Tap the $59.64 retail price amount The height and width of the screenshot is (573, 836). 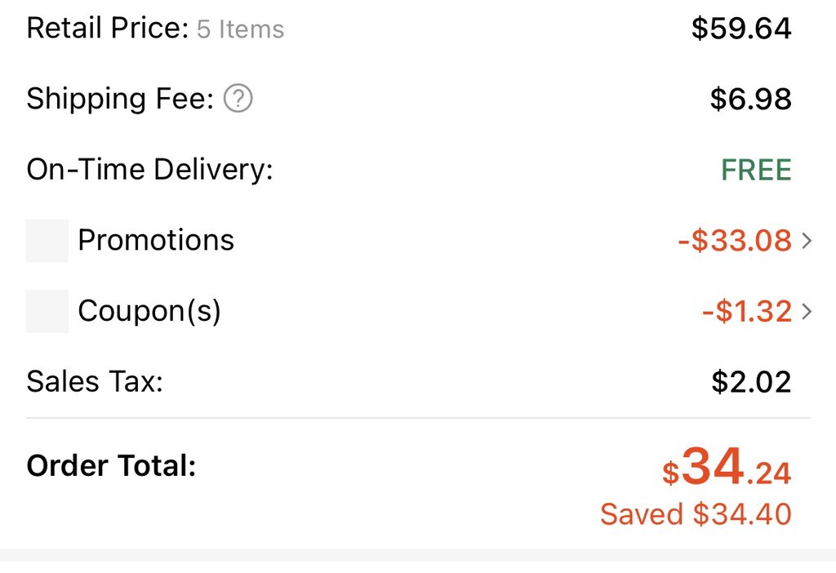(741, 29)
